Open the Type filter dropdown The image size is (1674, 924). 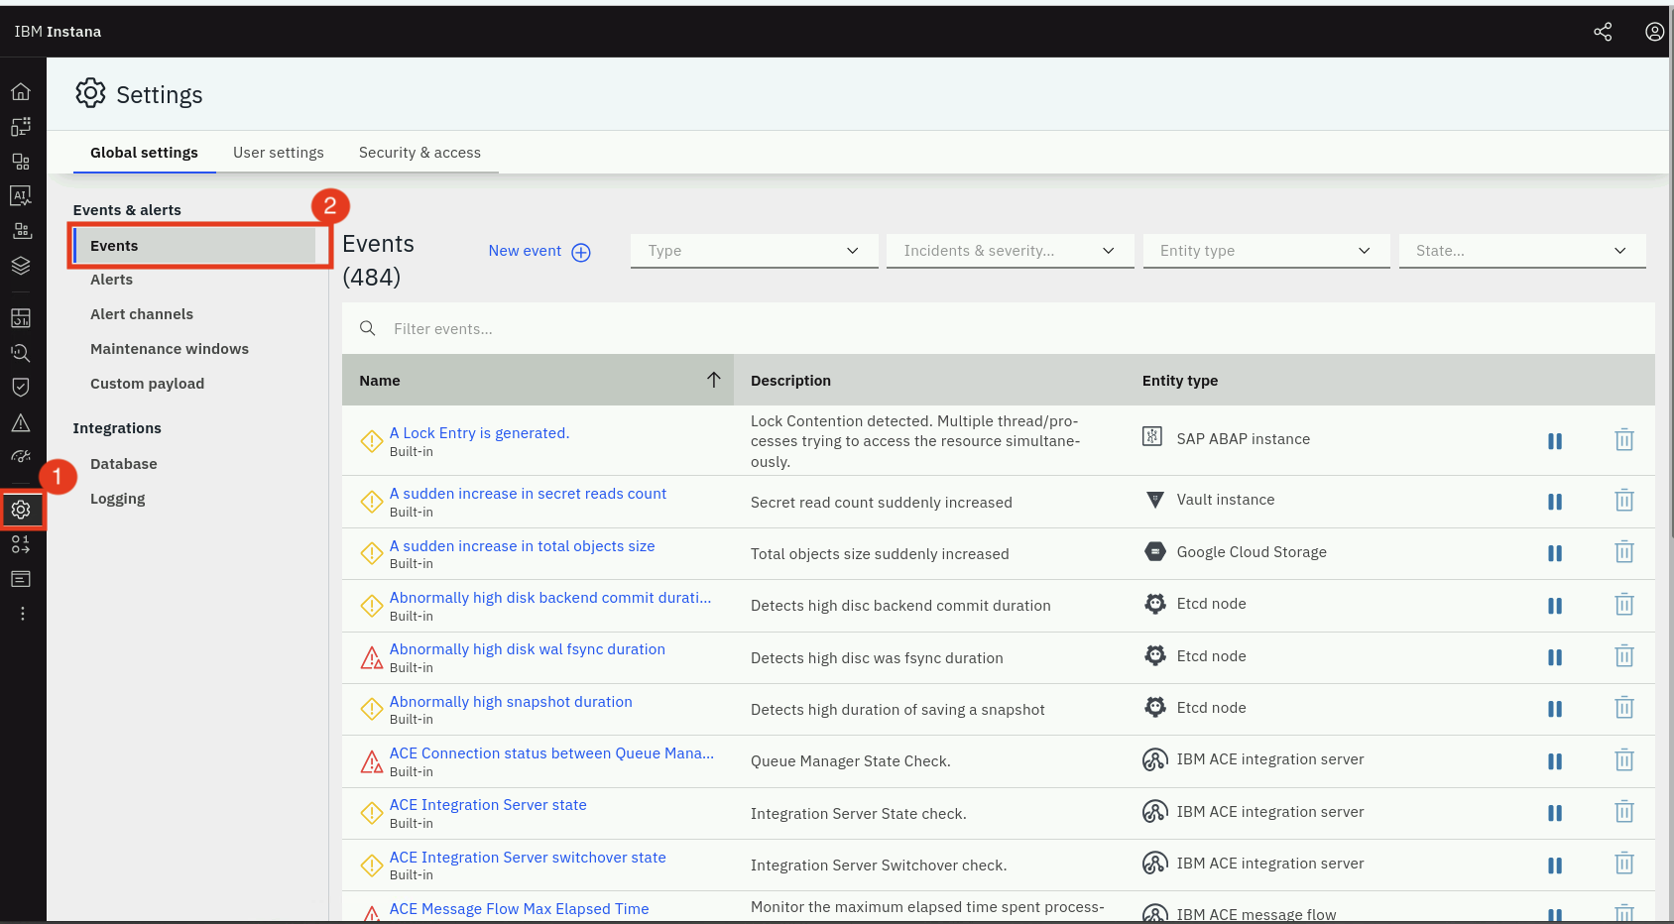(x=754, y=251)
